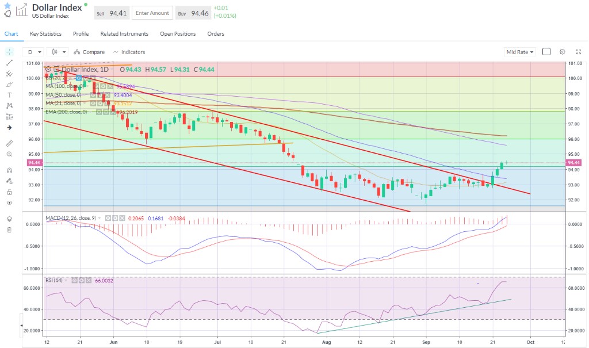Toggle hide all drawings eye icon
589x348 pixels.
[x=9, y=203]
